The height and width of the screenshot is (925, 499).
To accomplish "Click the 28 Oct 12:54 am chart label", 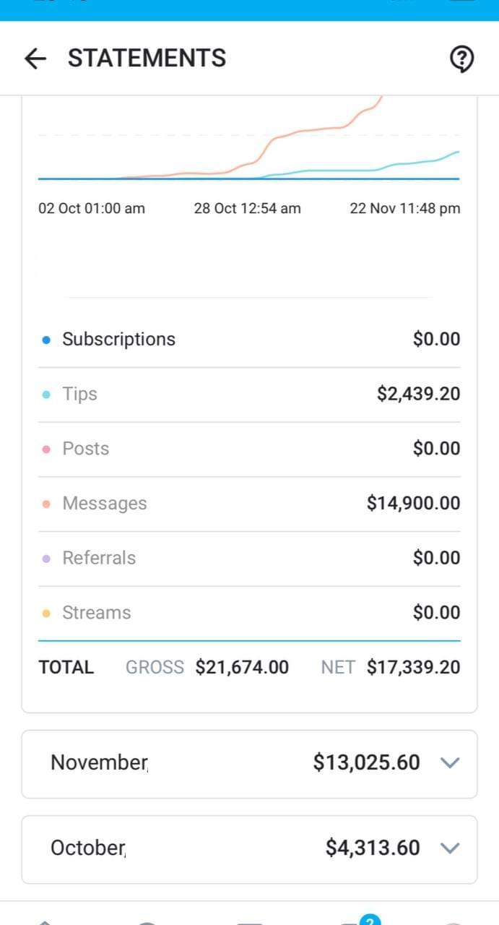I will (247, 209).
